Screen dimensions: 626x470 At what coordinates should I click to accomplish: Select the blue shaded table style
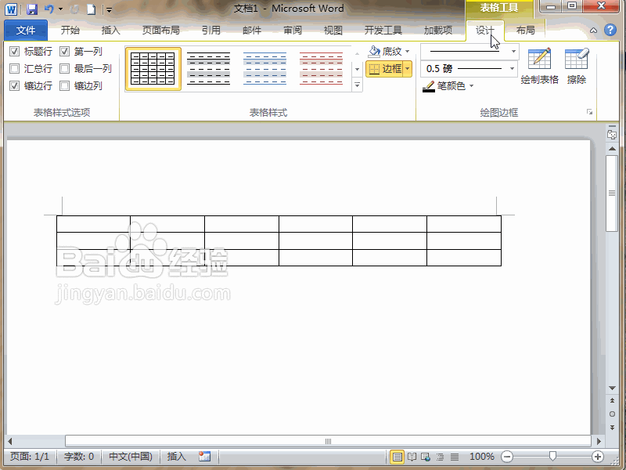(x=264, y=69)
